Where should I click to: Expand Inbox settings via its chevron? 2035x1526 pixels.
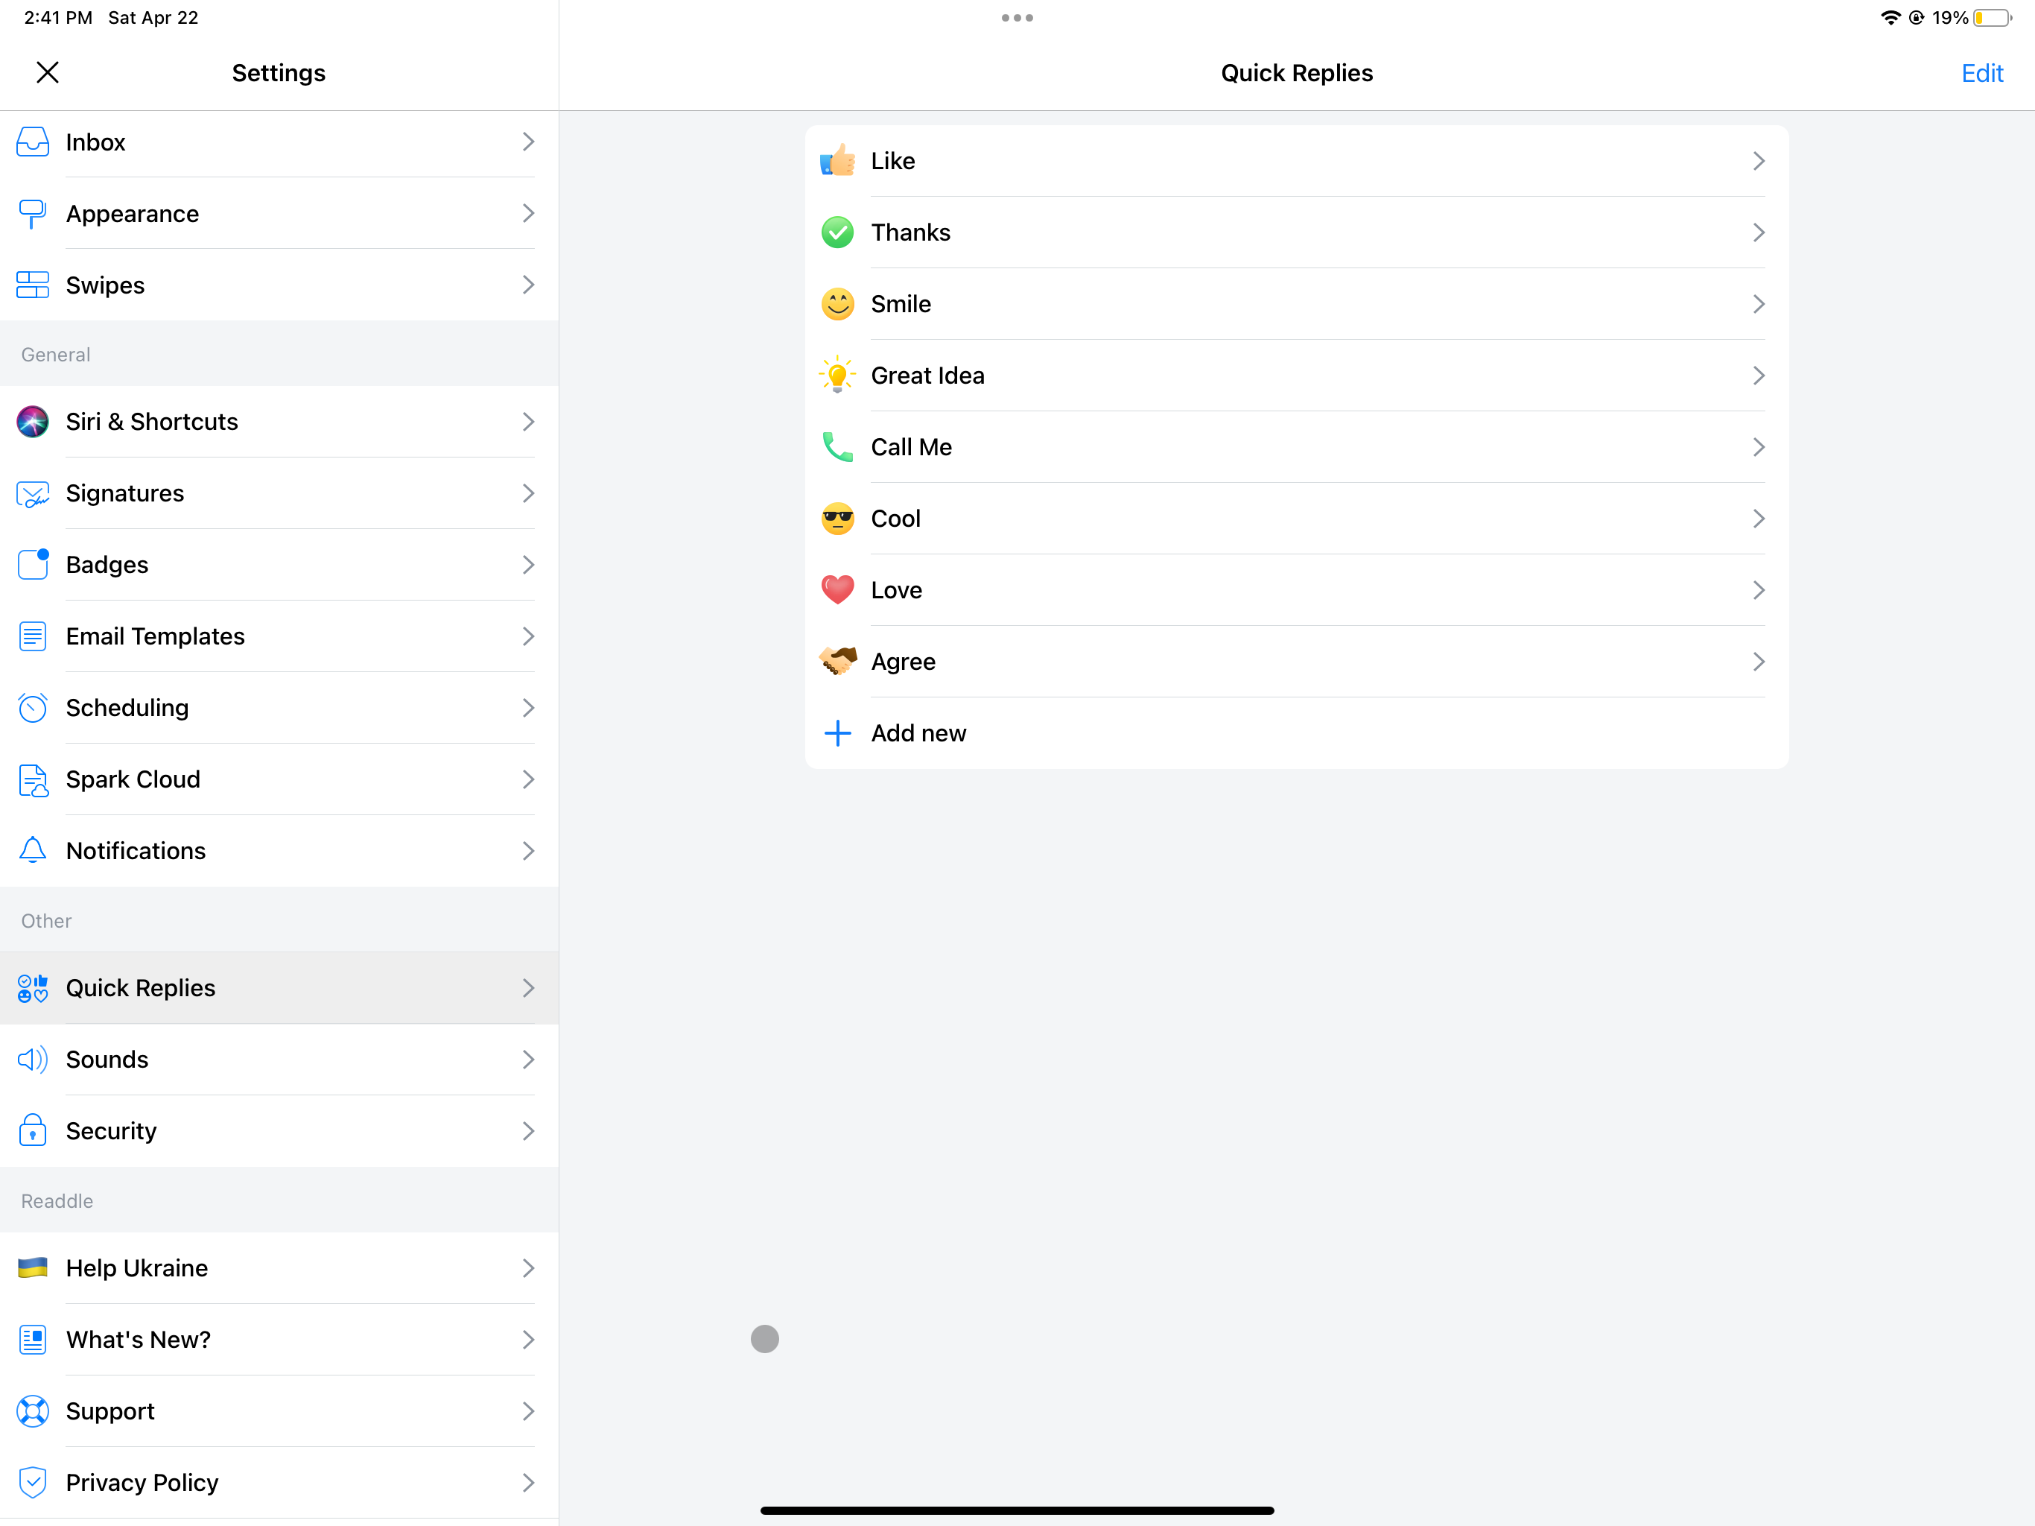pos(528,142)
